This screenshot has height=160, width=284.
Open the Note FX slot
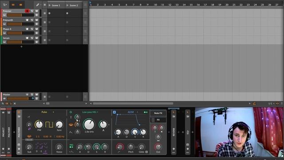pos(158,113)
